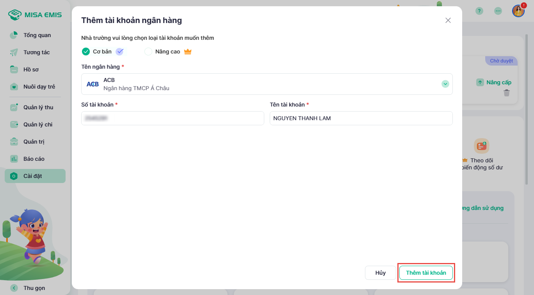Click the three-dots more options icon
Image resolution: width=534 pixels, height=295 pixels.
(x=498, y=11)
